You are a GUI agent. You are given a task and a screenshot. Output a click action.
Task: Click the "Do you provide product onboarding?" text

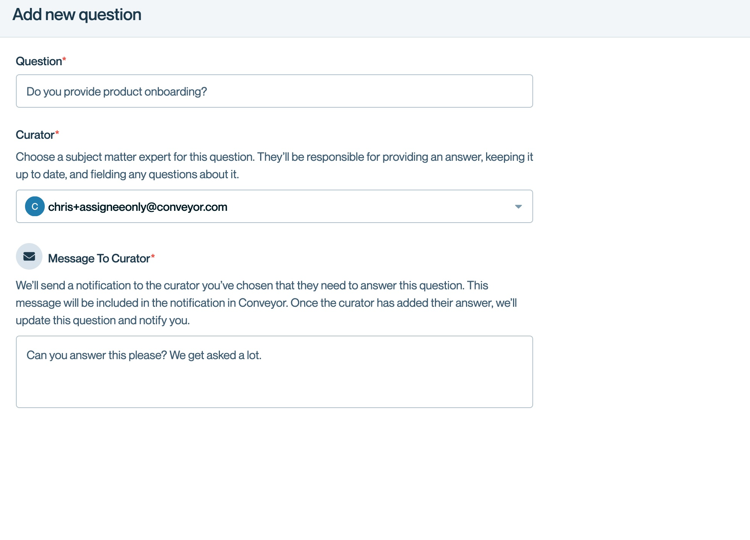click(x=116, y=92)
